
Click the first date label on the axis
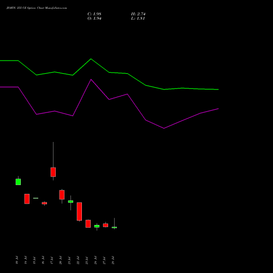click(x=17, y=260)
